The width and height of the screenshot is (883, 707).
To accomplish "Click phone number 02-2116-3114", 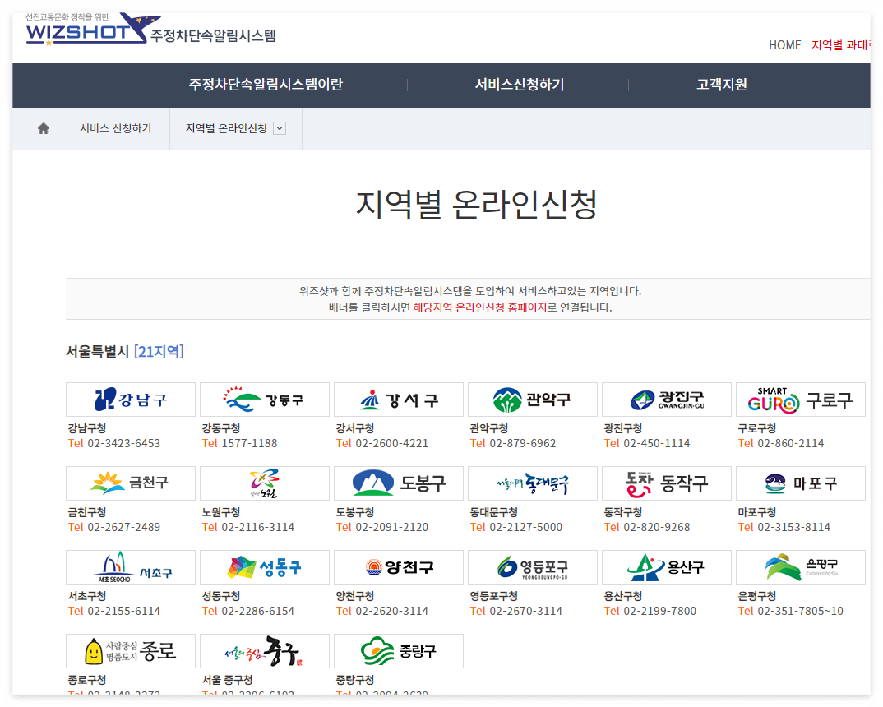I will [x=258, y=528].
